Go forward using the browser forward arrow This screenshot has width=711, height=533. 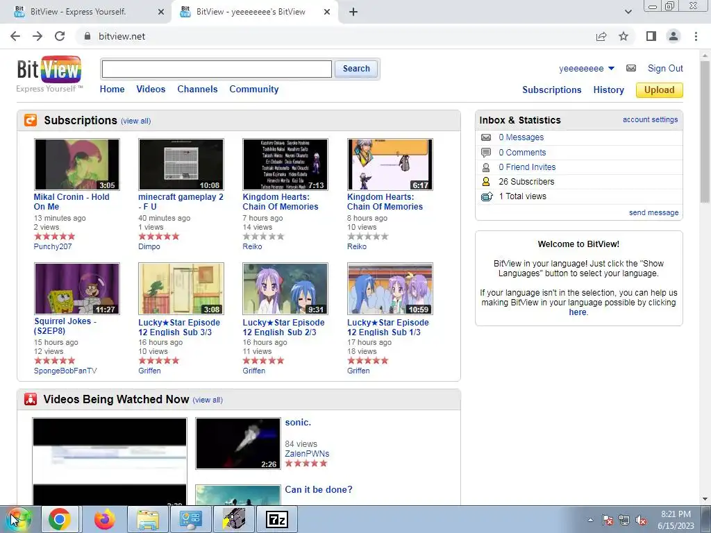37,36
